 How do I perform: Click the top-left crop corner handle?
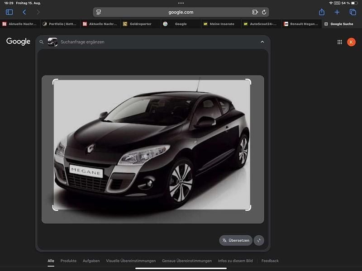pyautogui.click(x=55, y=81)
